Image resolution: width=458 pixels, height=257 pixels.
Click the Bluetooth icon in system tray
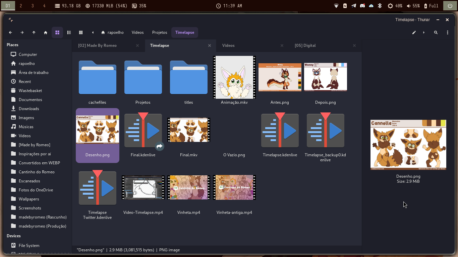tap(380, 6)
